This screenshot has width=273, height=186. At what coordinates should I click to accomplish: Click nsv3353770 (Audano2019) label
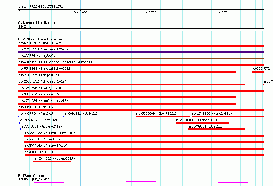tap(40, 94)
